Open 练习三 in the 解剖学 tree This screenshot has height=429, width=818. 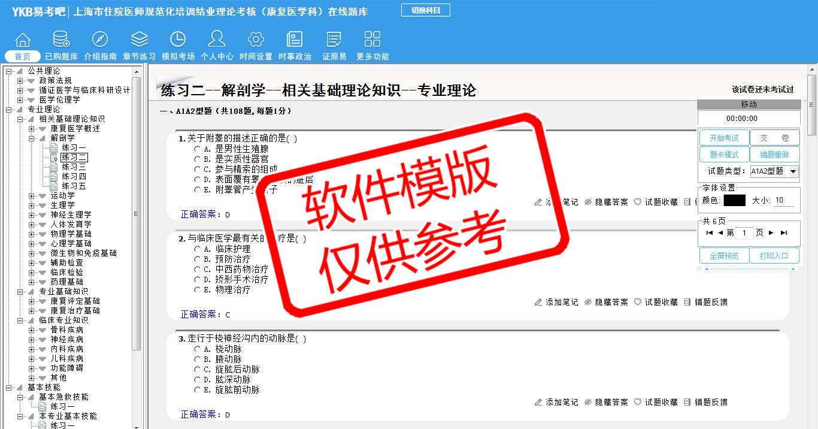(x=74, y=167)
